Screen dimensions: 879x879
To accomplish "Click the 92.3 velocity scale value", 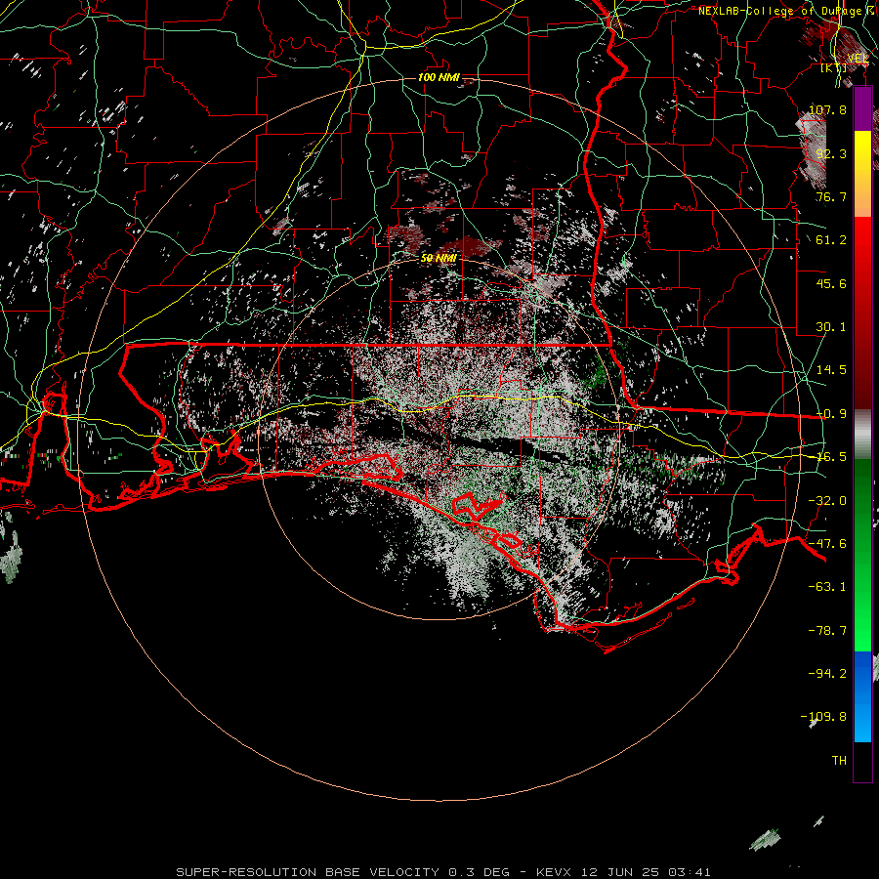I will click(x=831, y=153).
